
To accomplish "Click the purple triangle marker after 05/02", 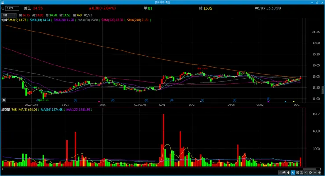I will point(268,101).
